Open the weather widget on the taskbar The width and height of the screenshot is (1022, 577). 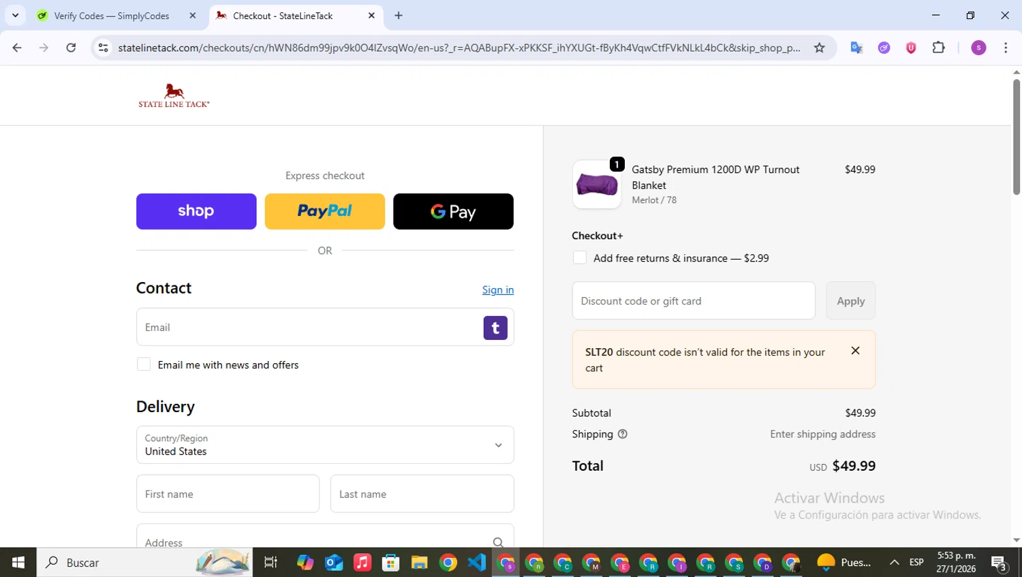click(844, 563)
